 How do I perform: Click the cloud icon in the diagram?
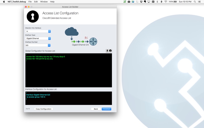(72, 31)
